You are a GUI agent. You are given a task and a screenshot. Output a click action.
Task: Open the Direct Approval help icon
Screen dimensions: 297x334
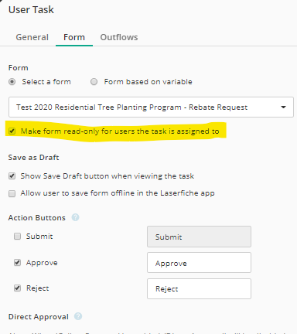[78, 316]
